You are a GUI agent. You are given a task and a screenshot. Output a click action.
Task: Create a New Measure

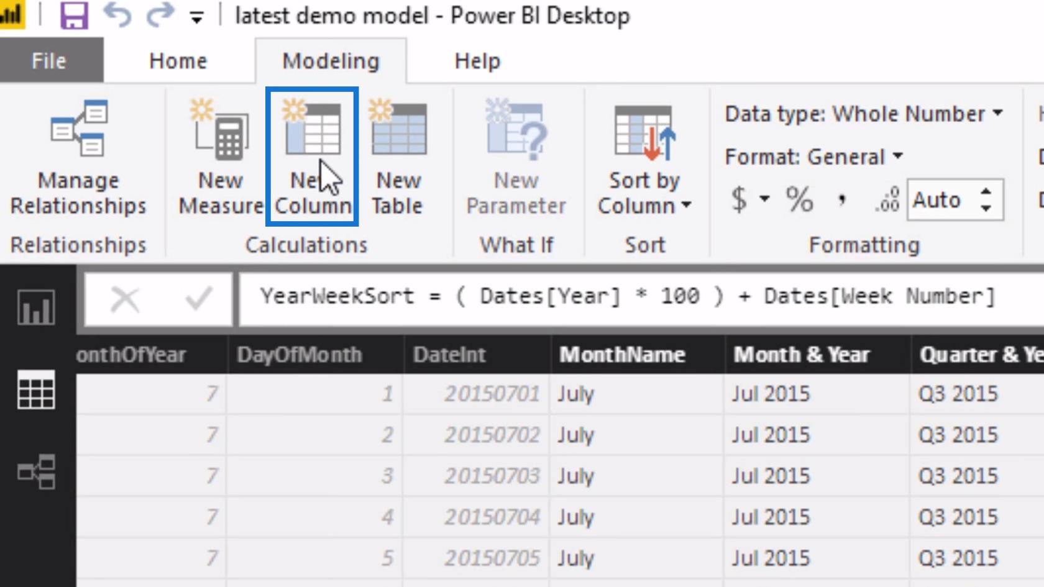(221, 158)
